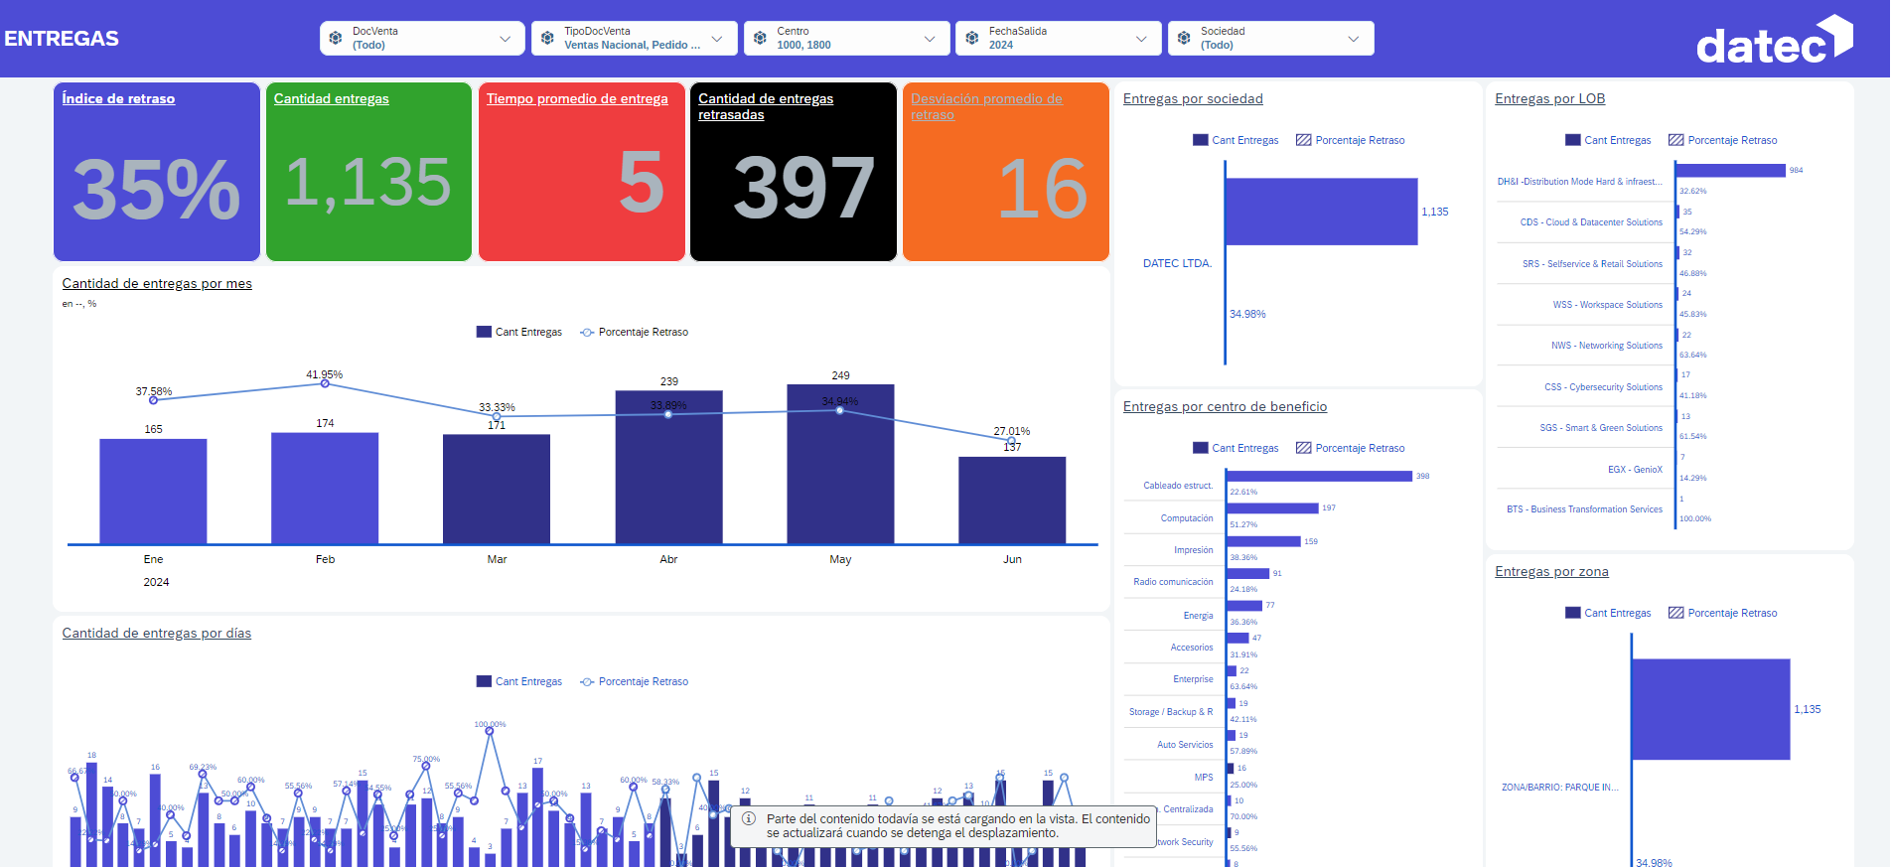The image size is (1892, 867).
Task: Select the Abr bar with 239 deliveries
Action: (x=668, y=468)
